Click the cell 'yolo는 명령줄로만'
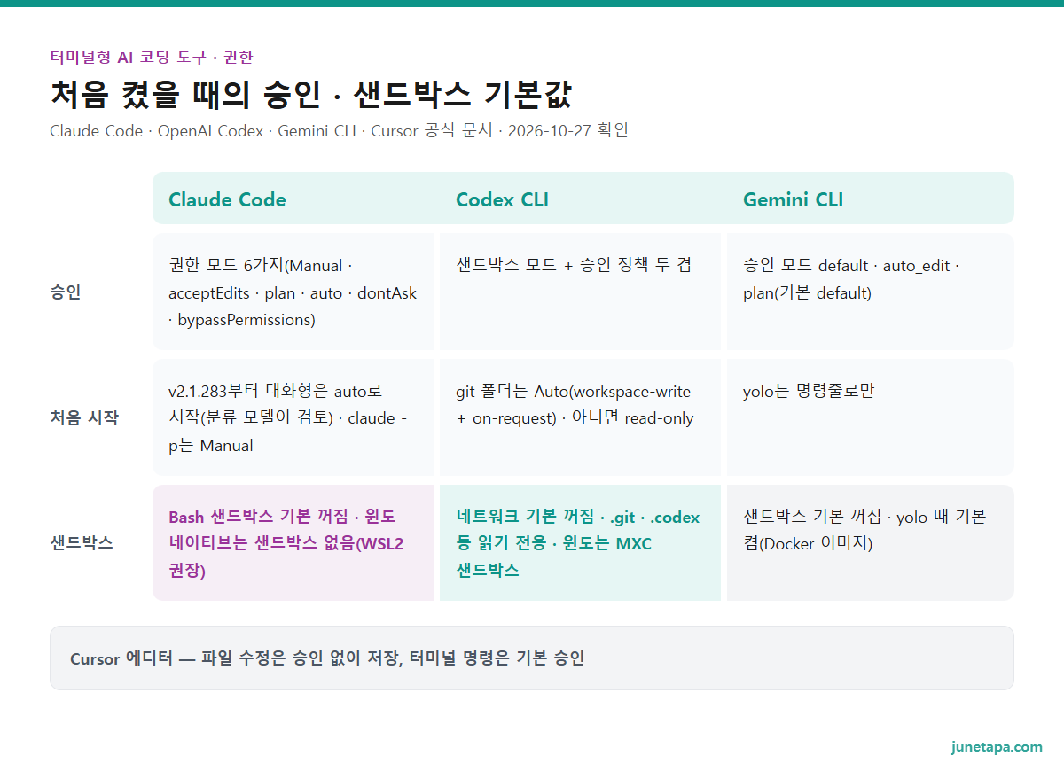Screen dimensions: 1064x771 click(870, 417)
